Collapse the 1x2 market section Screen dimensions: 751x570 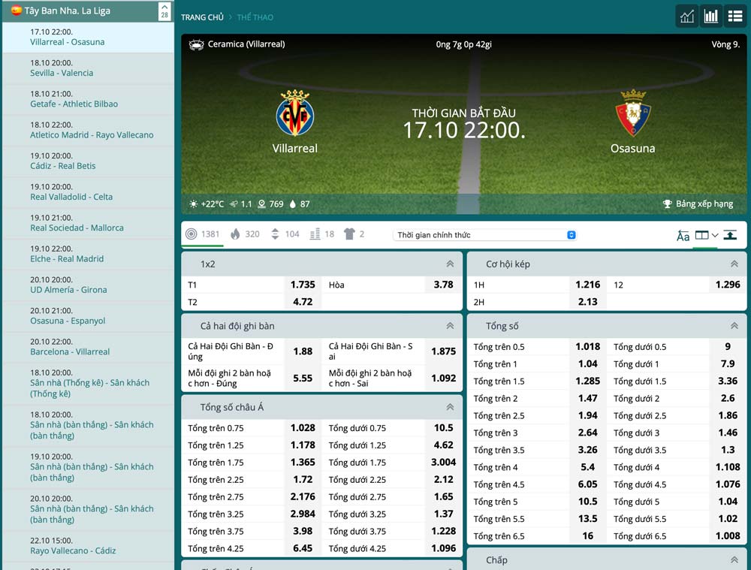450,264
